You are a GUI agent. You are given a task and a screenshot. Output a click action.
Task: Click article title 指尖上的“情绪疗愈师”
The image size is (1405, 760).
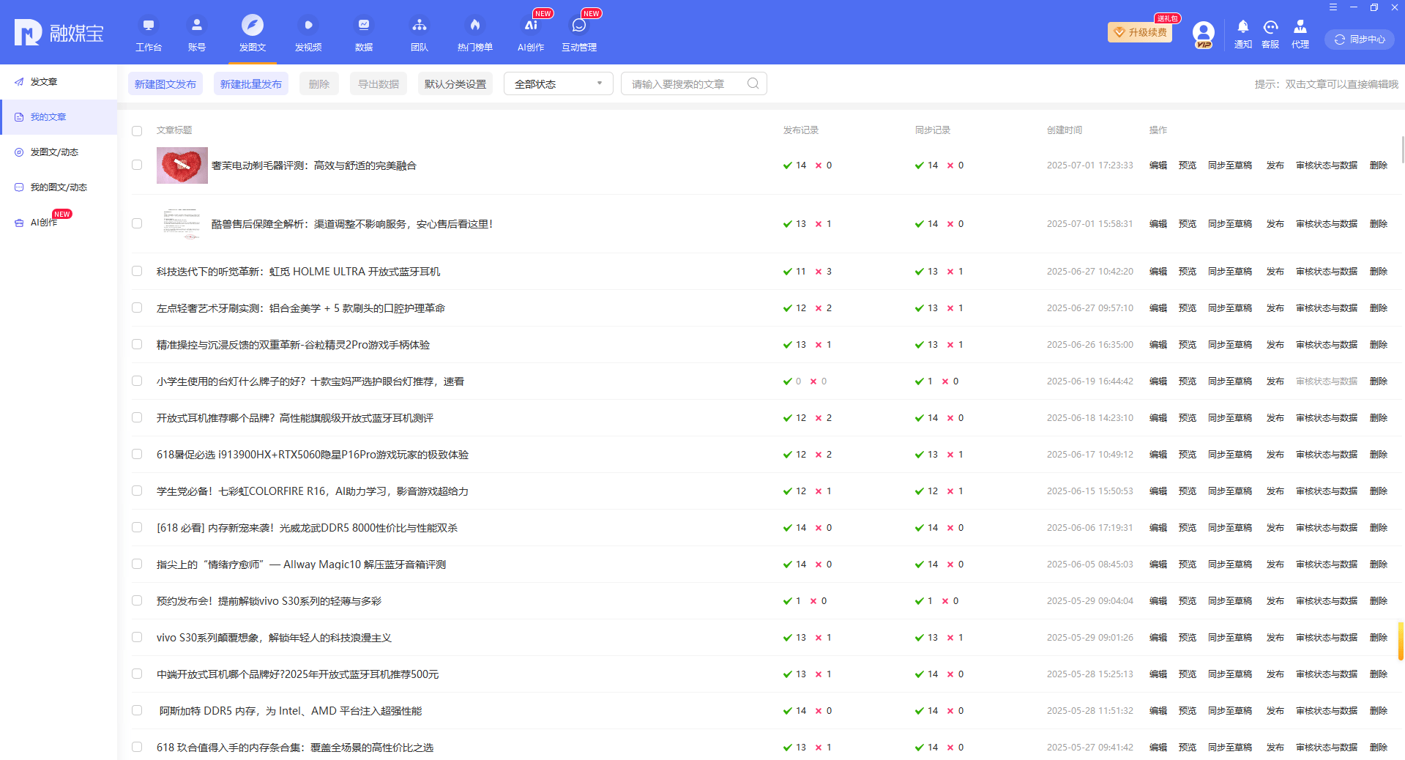tap(301, 565)
